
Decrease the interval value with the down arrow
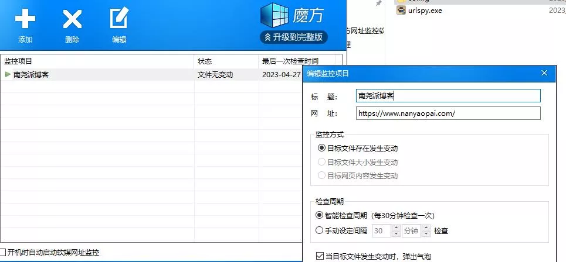pos(396,234)
